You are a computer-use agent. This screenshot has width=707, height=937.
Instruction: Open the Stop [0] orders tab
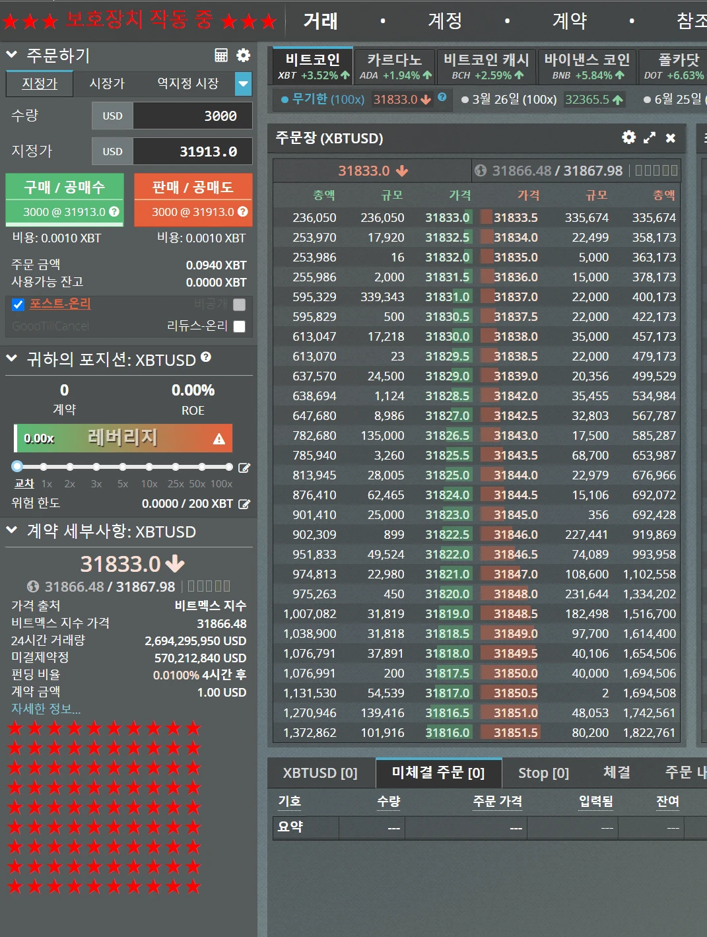click(x=543, y=773)
